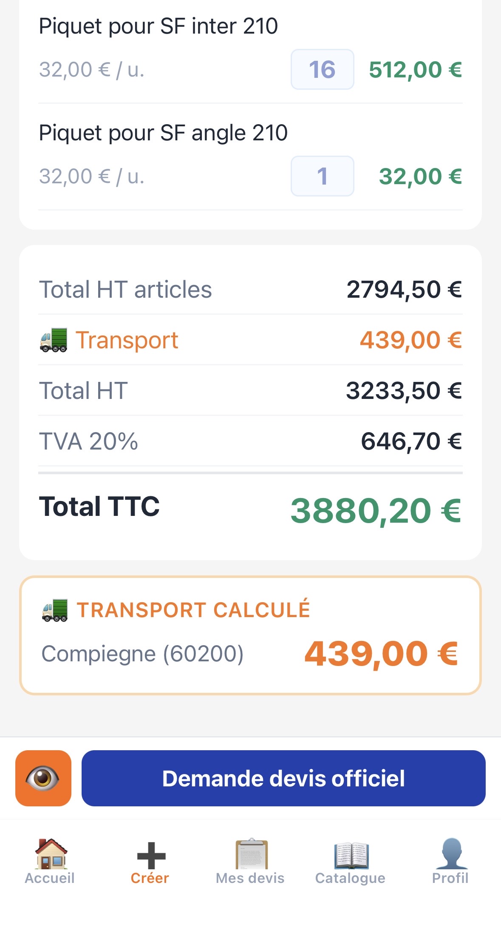This screenshot has height=945, width=501.
Task: Switch to the Profil person tab
Action: tap(450, 861)
